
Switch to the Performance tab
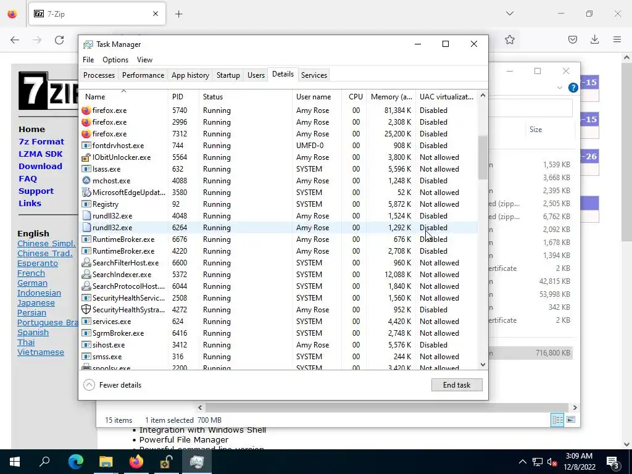[143, 75]
